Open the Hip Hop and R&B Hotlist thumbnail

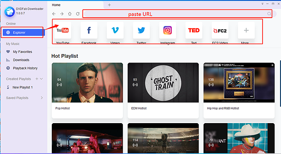coord(239,83)
